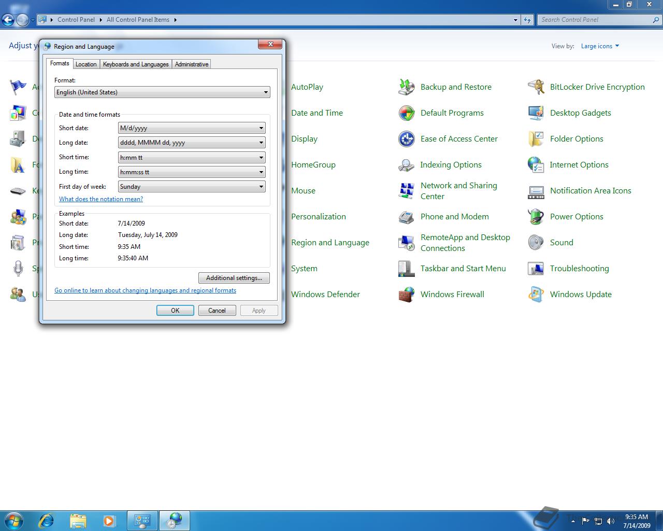Click the Phone and Modem icon
The height and width of the screenshot is (531, 663).
407,217
